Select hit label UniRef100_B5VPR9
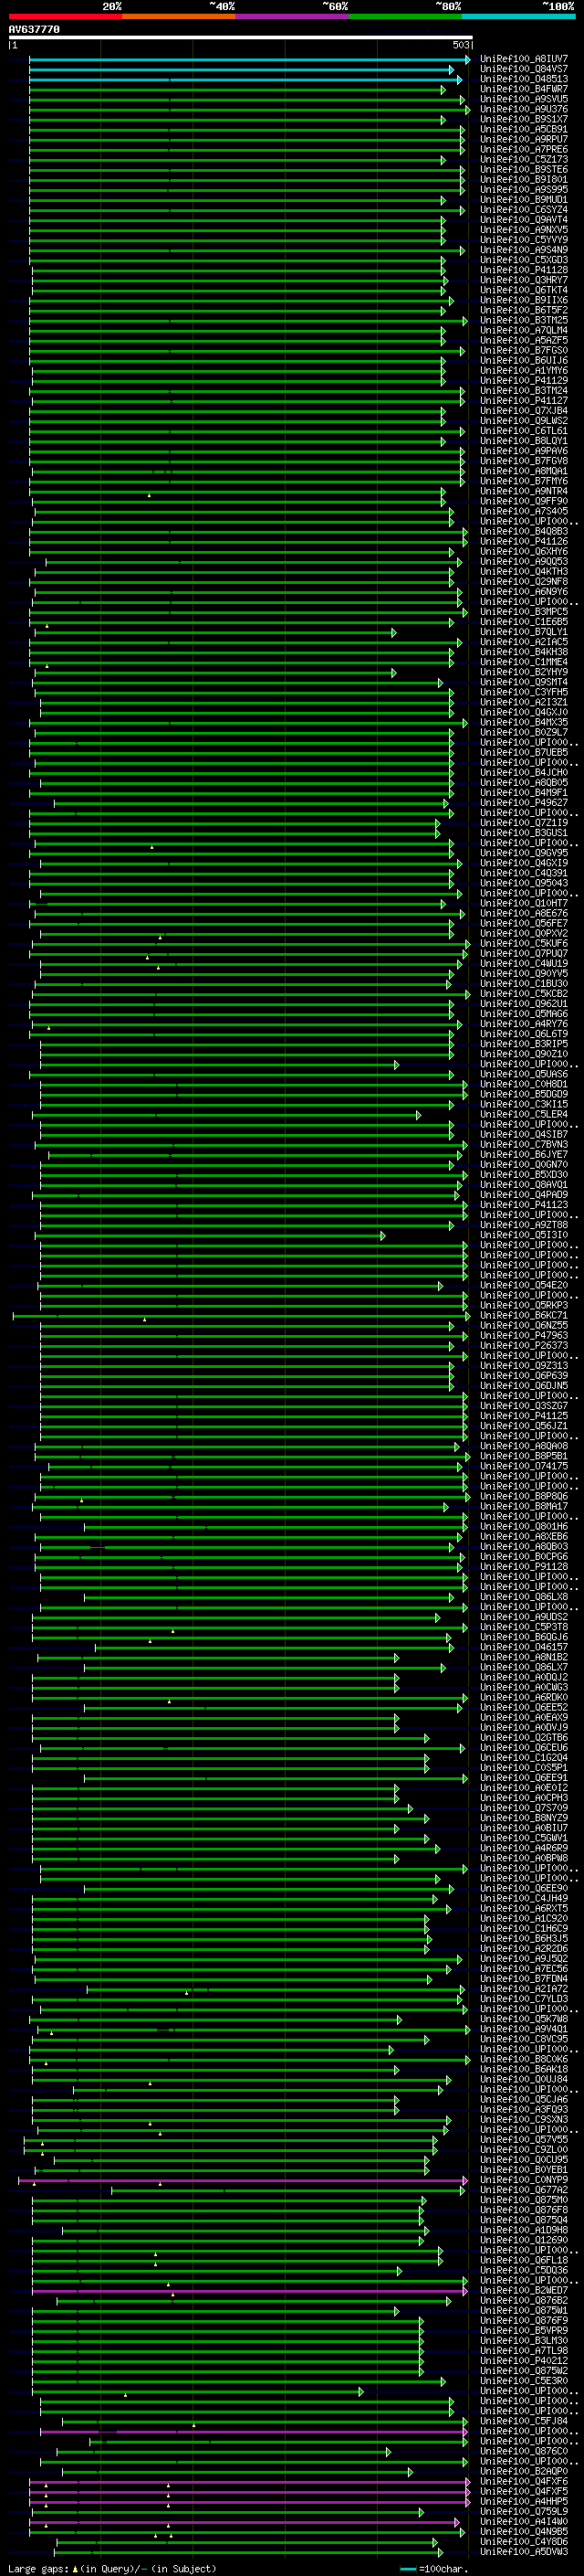Image resolution: width=584 pixels, height=2576 pixels. pos(524,2330)
